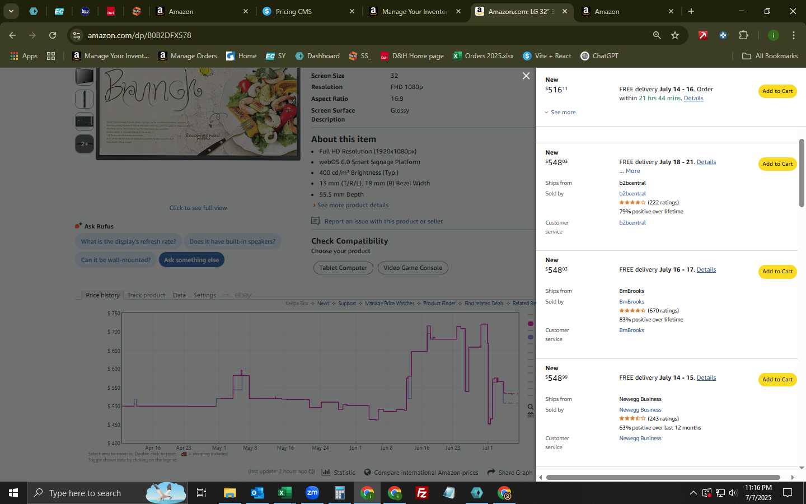Click the red arrow extension icon

click(x=703, y=35)
